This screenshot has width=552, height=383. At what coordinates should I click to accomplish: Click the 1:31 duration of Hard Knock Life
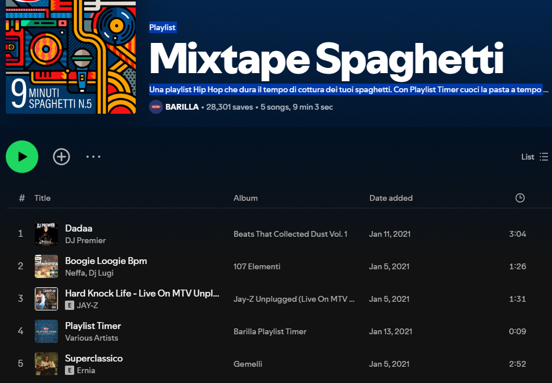click(517, 299)
